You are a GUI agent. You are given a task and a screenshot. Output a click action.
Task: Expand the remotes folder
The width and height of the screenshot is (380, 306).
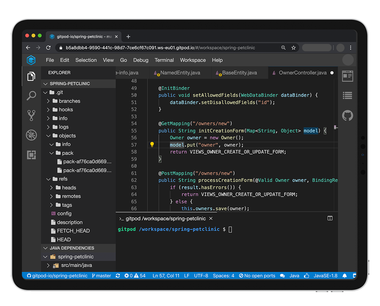point(51,196)
